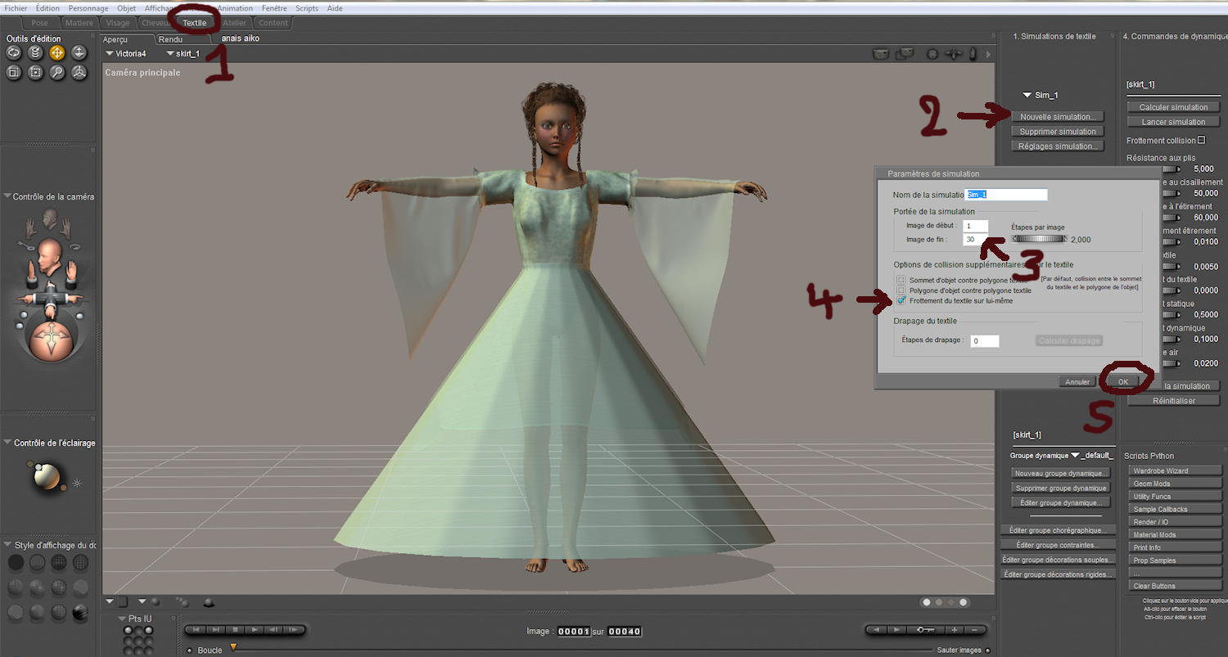Open the Personnage menu

coord(88,7)
